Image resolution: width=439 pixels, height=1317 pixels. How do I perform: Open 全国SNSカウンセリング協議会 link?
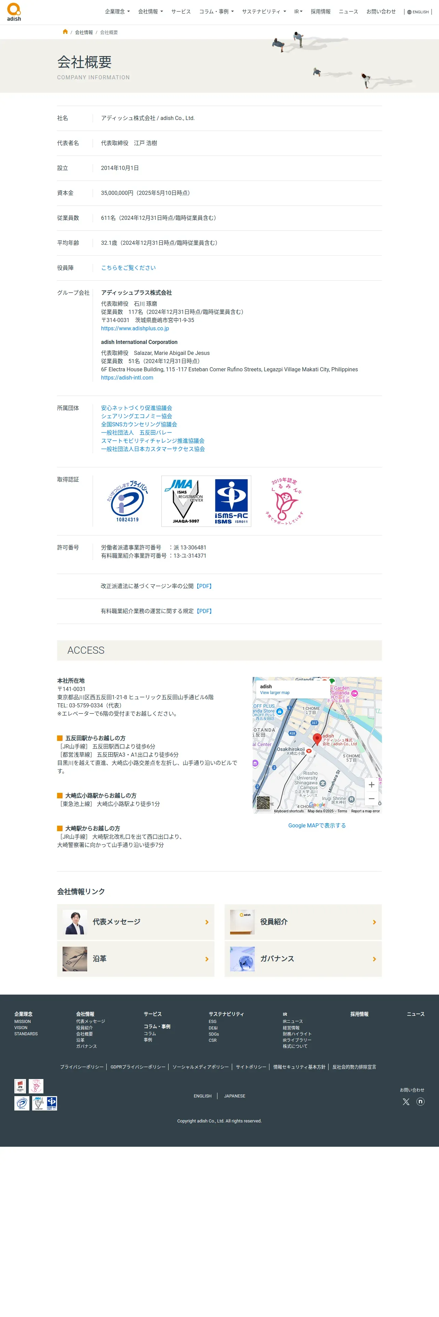click(139, 424)
